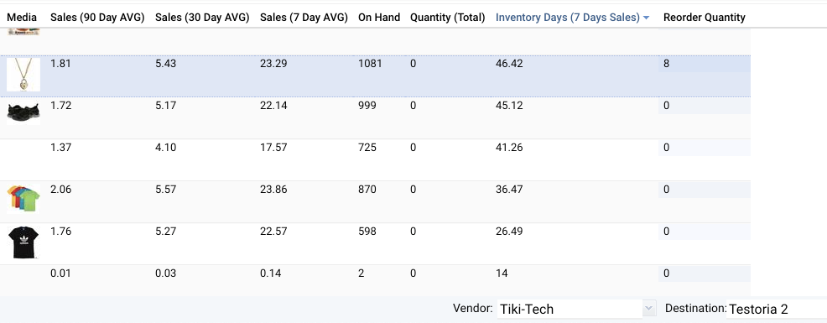Image resolution: width=827 pixels, height=323 pixels.
Task: Sort by Sales (30 Day AVG) header
Action: click(x=202, y=18)
